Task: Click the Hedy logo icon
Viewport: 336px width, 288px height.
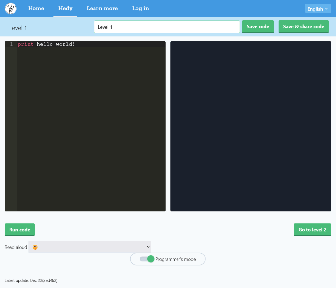Action: click(x=11, y=9)
